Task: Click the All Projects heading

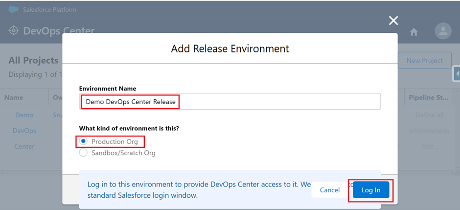Action: tap(33, 60)
